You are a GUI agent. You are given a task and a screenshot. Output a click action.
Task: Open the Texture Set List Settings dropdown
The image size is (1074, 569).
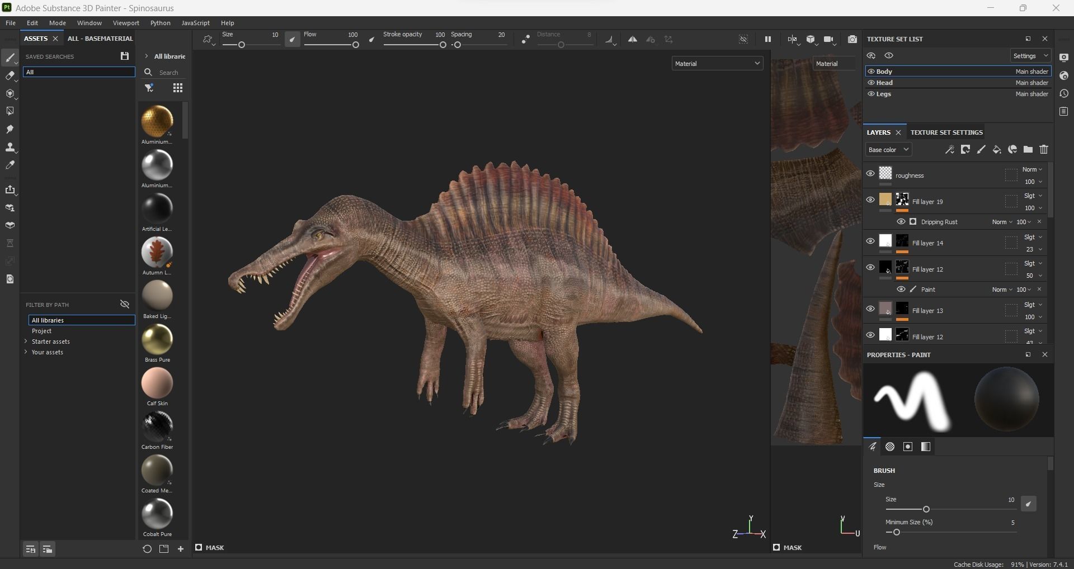tap(1030, 56)
